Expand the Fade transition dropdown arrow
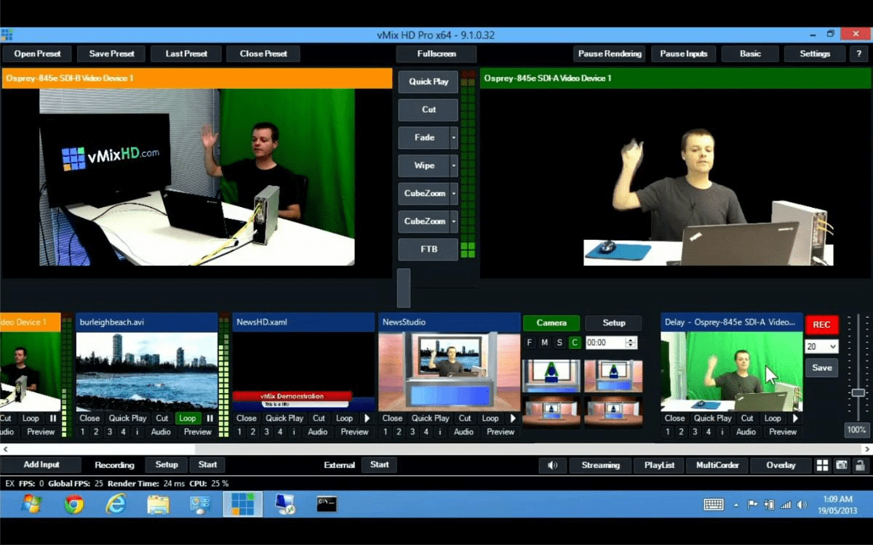Image resolution: width=873 pixels, height=545 pixels. [453, 137]
